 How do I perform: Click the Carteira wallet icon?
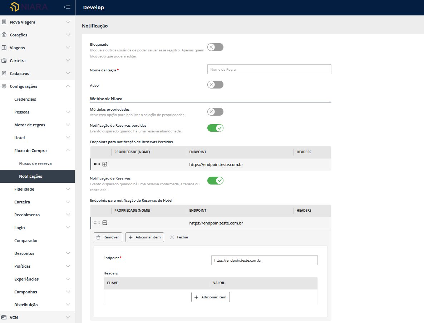[x=4, y=60]
